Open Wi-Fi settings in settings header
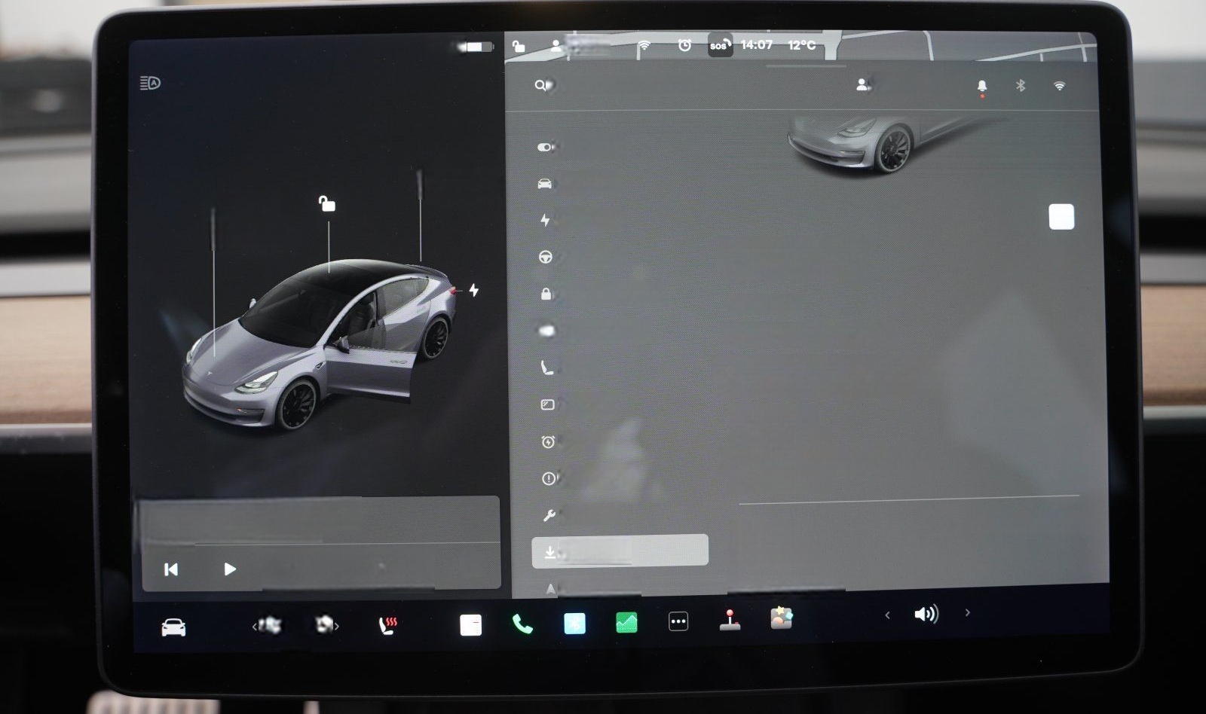The height and width of the screenshot is (714, 1206). pyautogui.click(x=1059, y=86)
